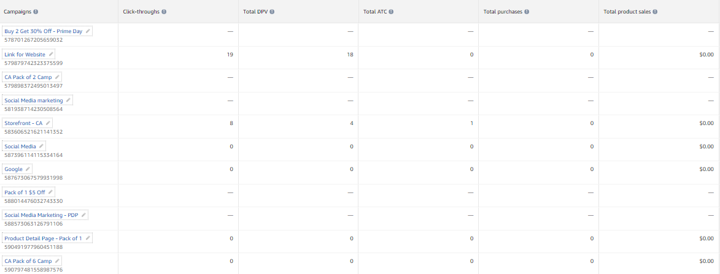720x274 pixels.
Task: Click pencil icon next to Google campaign
Action: (x=28, y=169)
